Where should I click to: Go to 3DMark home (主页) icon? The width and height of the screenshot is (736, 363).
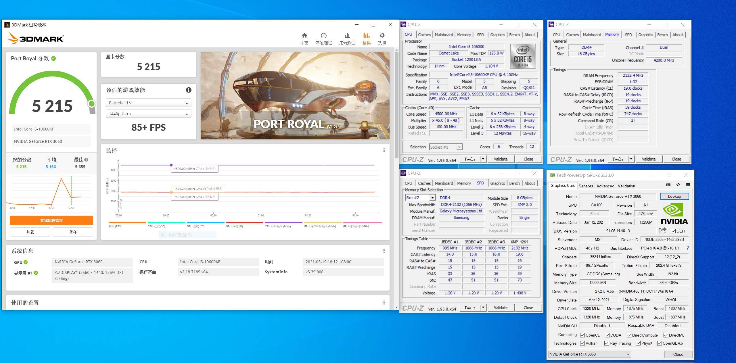click(x=304, y=36)
